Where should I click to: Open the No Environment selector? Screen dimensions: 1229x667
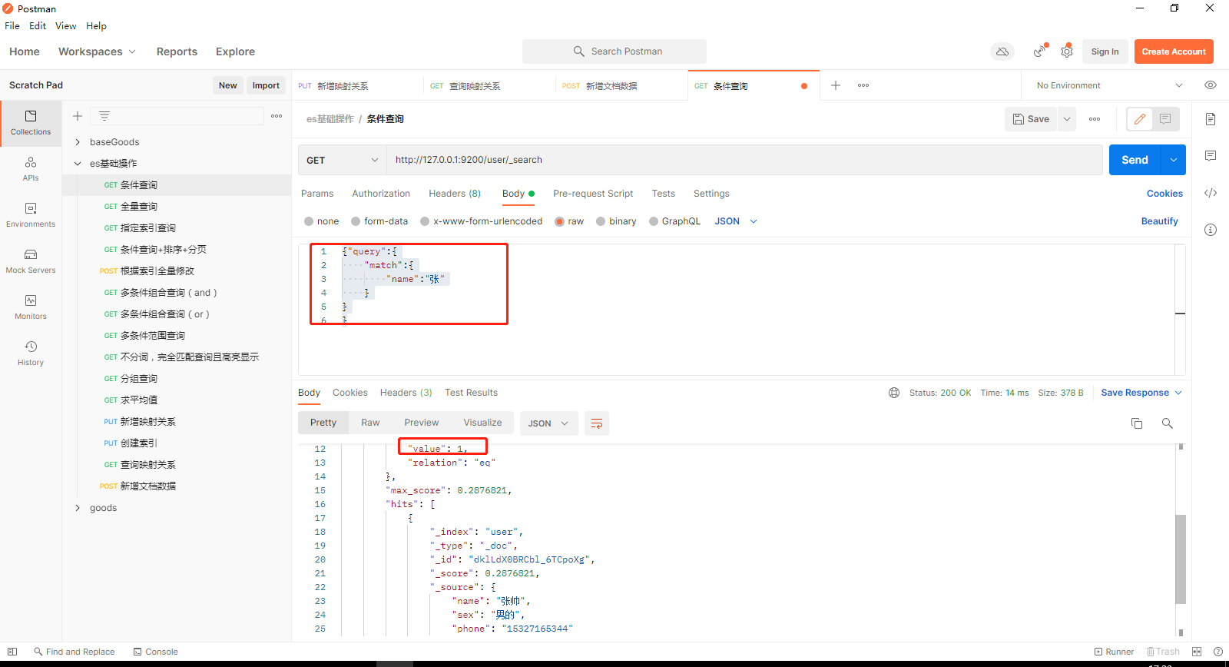click(x=1109, y=85)
